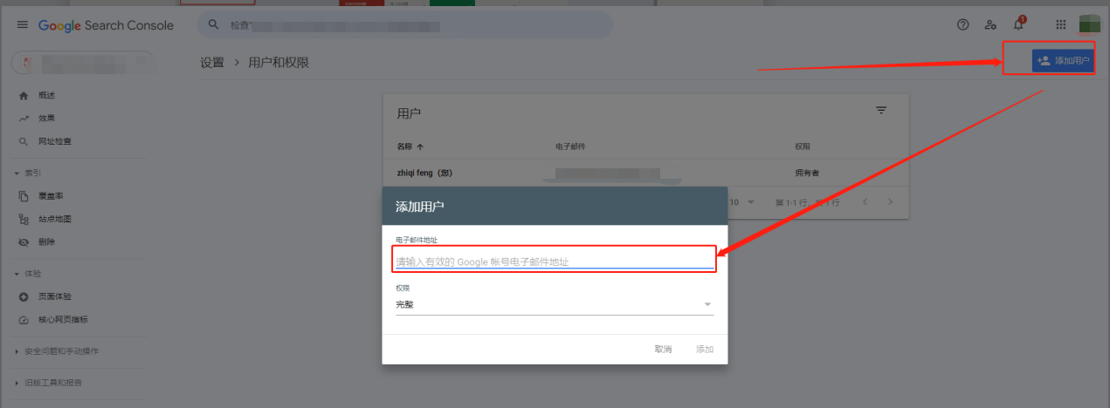This screenshot has height=408, width=1110.
Task: Open the hamburger main menu
Action: pyautogui.click(x=22, y=25)
